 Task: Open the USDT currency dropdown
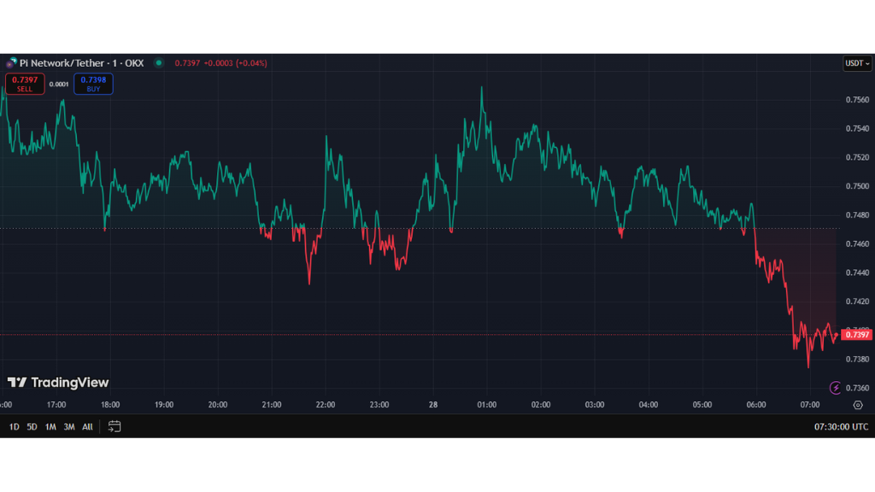[x=857, y=63]
